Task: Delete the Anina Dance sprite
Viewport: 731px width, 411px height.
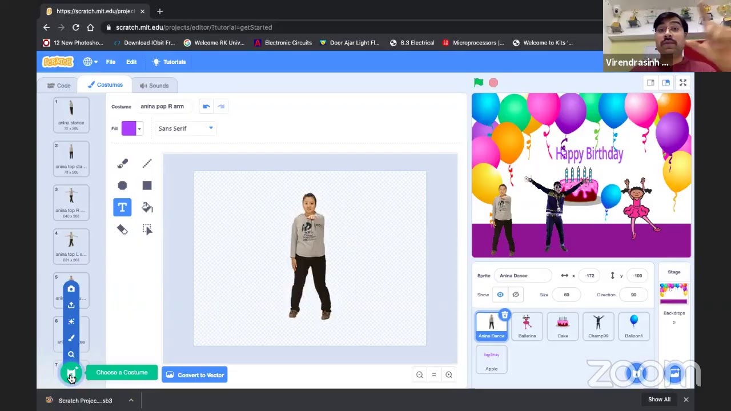Action: (x=505, y=315)
